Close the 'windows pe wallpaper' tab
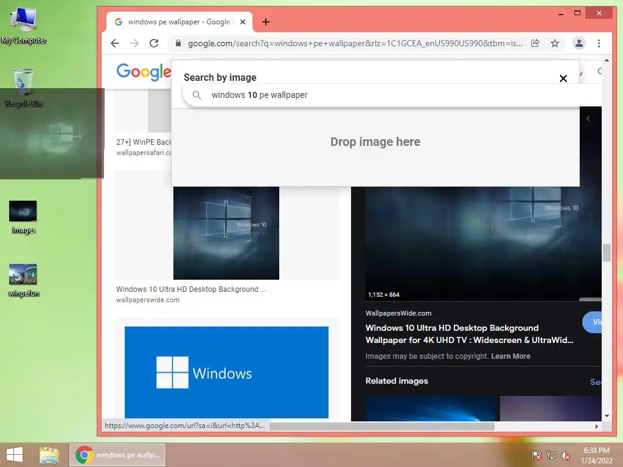This screenshot has height=467, width=623. 243,22
